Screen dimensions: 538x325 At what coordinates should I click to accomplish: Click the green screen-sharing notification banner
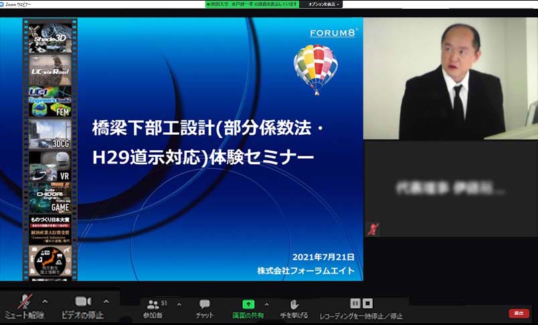252,4
